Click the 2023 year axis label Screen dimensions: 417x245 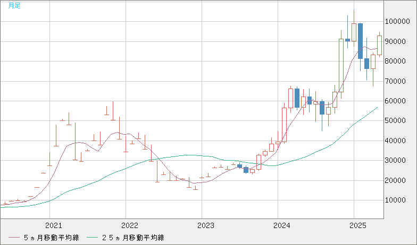(x=205, y=226)
